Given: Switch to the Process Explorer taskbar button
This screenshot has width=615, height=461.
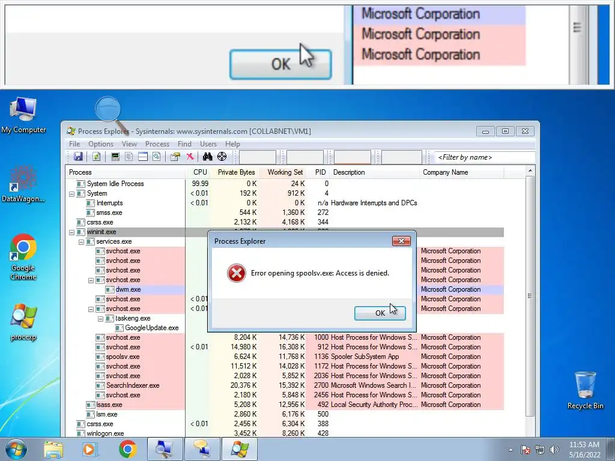Looking at the screenshot, I should [x=240, y=449].
